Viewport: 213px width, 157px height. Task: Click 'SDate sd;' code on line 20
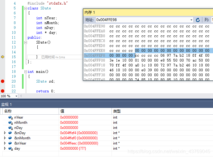[46, 81]
